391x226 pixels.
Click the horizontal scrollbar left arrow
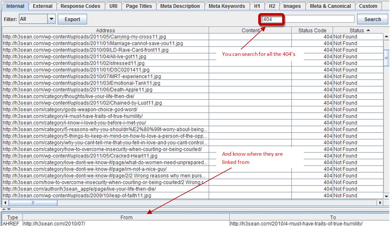point(5,203)
